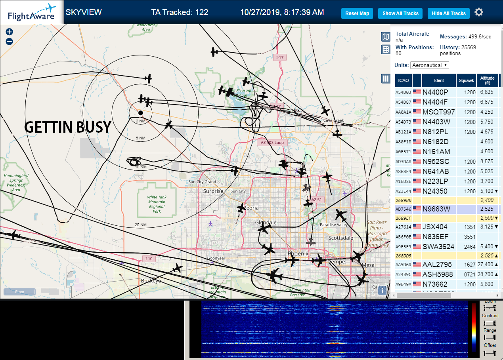Sort table by Ident column header
The height and width of the screenshot is (360, 503).
tap(439, 80)
